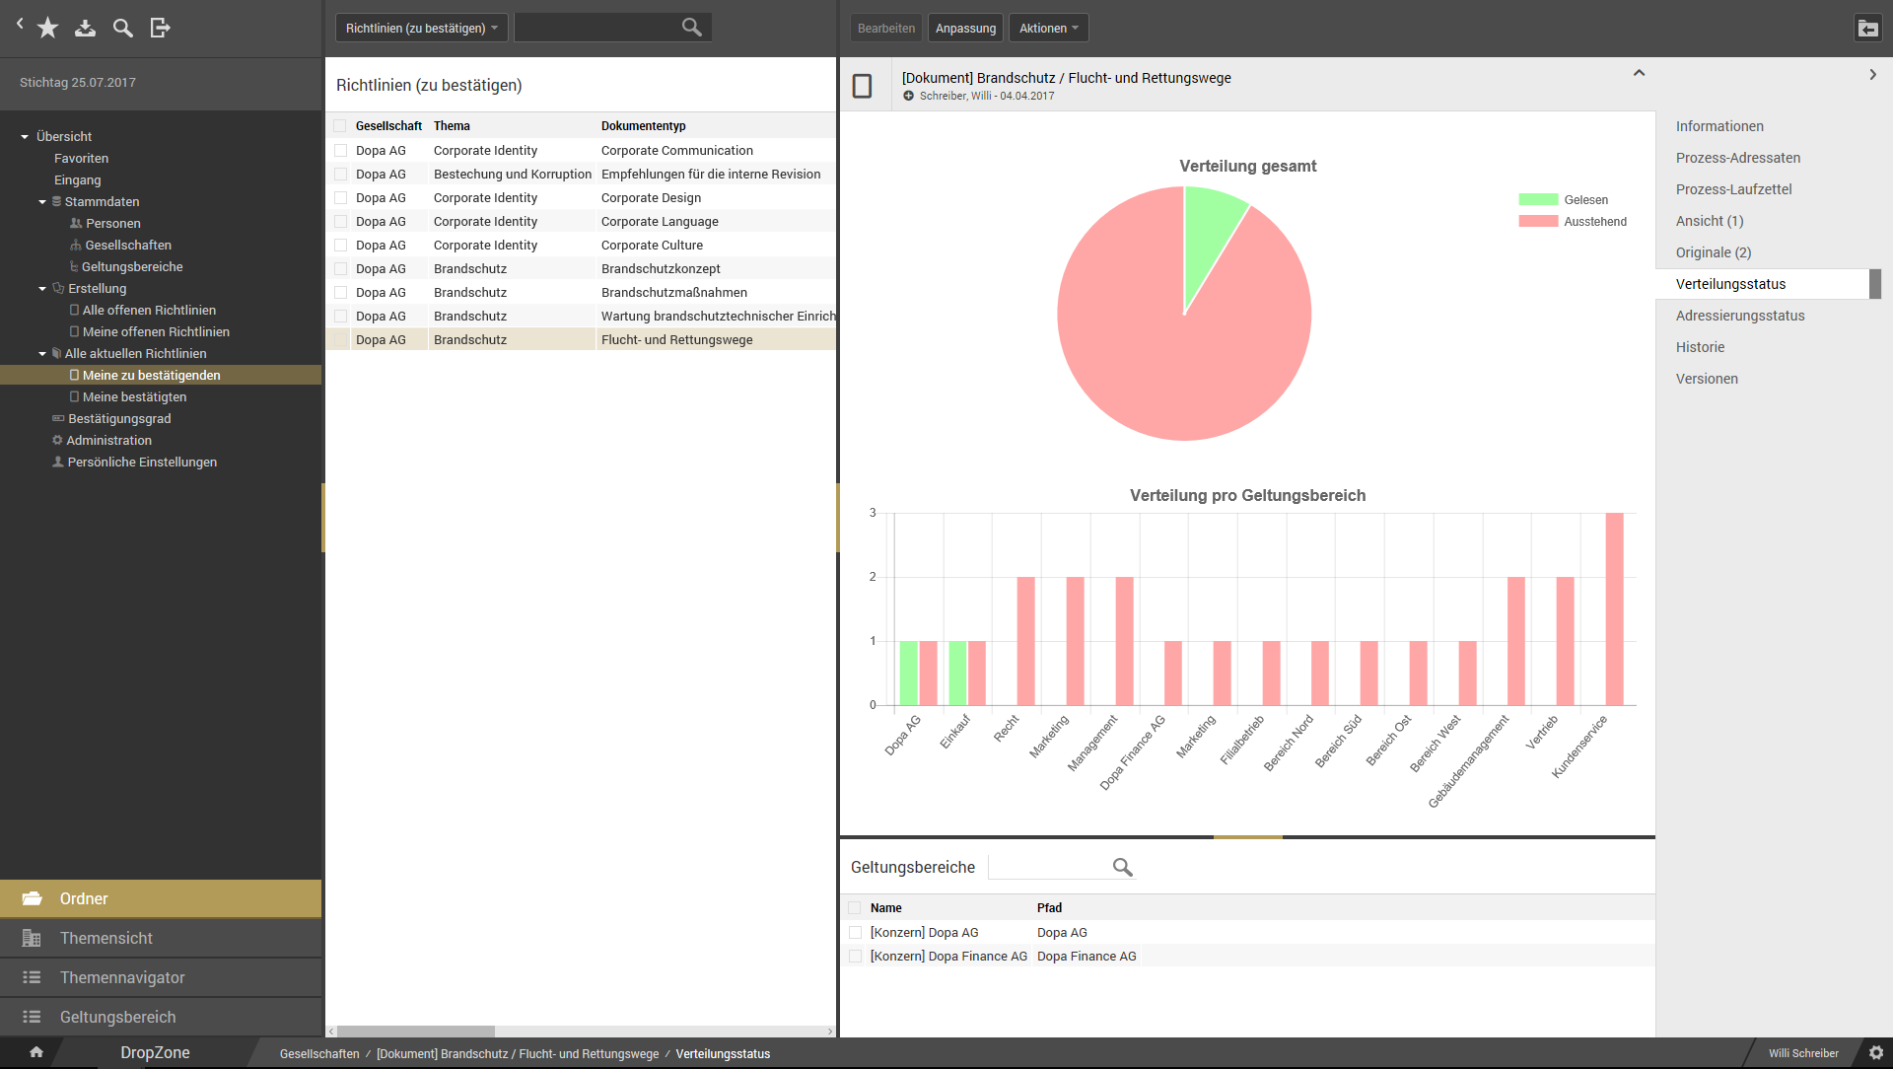Click the plus circle icon beside Schreiber, Willi
The image size is (1893, 1069).
point(909,96)
